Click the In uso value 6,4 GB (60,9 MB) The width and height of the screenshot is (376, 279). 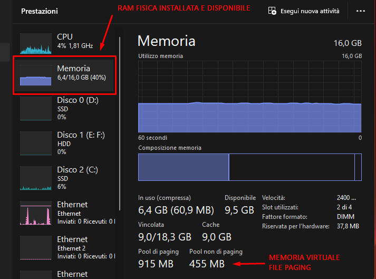(x=176, y=210)
